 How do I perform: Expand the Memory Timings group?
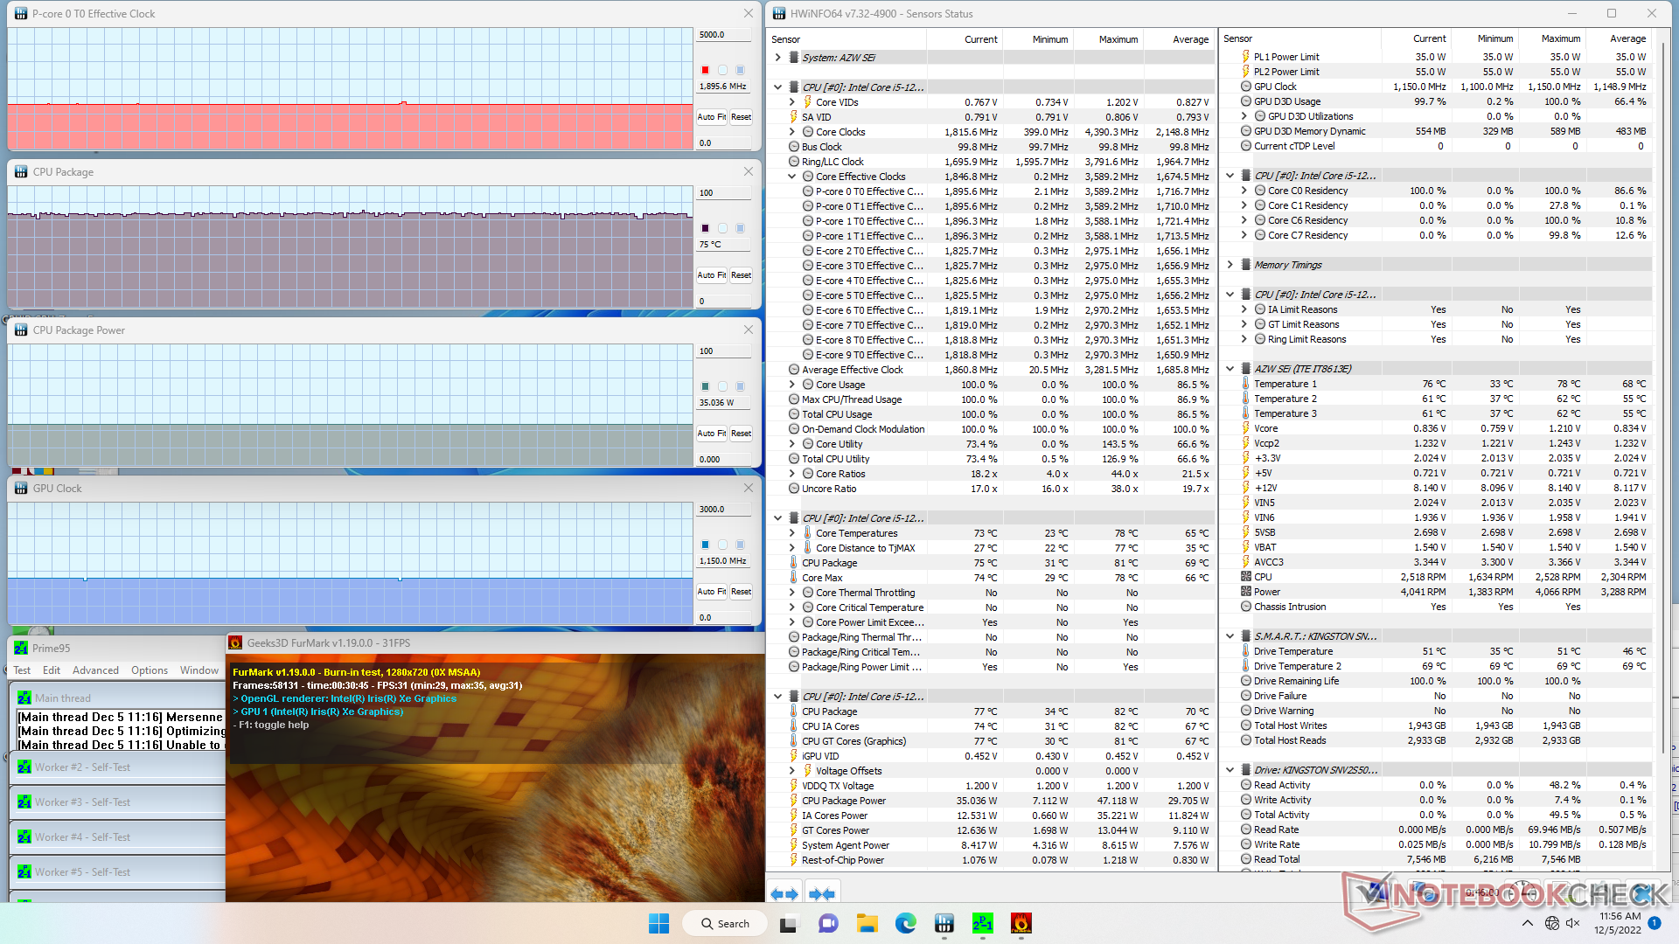click(x=1230, y=265)
